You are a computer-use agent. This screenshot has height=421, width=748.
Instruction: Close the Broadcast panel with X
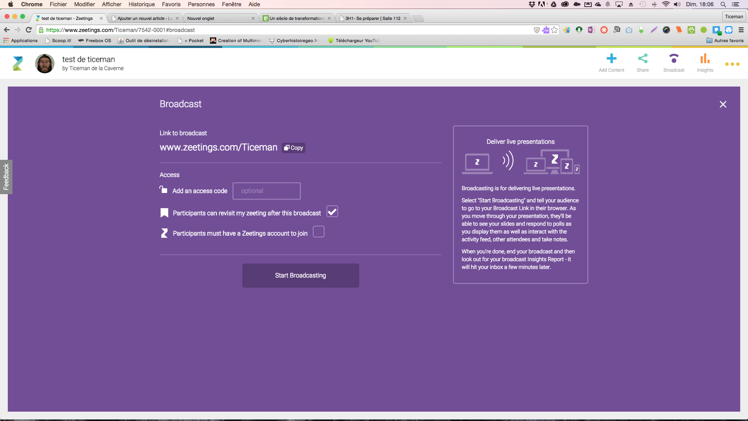pos(723,104)
